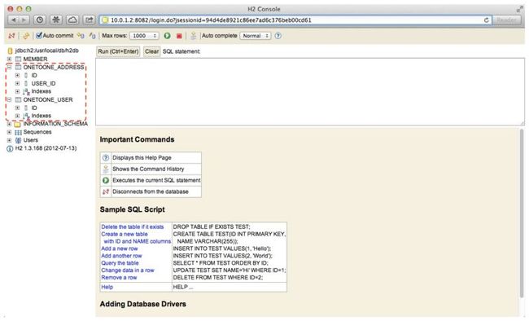Reload the page from the address bar
This screenshot has width=529, height=321.
coord(486,20)
